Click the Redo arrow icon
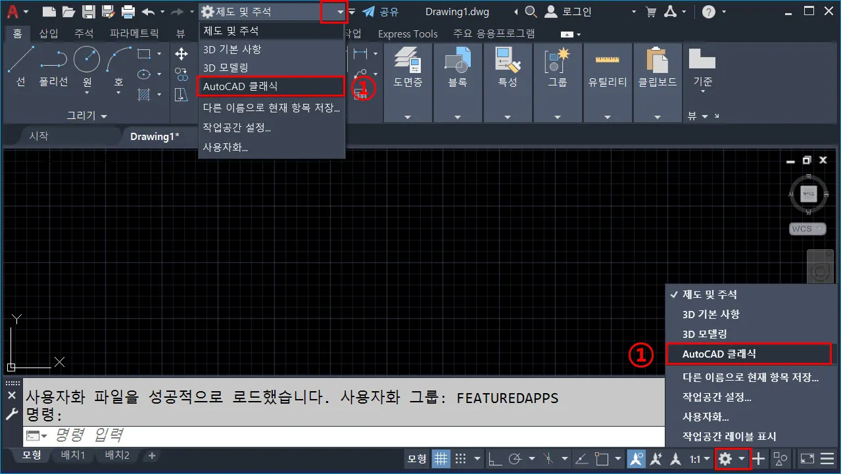841x474 pixels. point(176,11)
